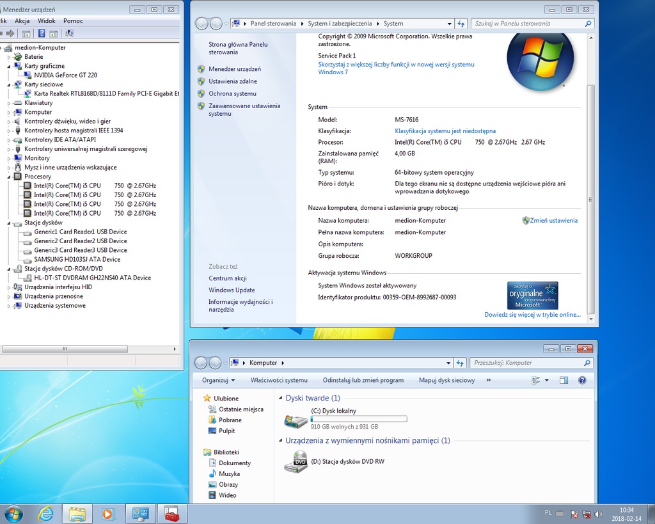Viewport: 655px width, 524px height.
Task: Collapse the Karty graficzne node
Action: 9,66
